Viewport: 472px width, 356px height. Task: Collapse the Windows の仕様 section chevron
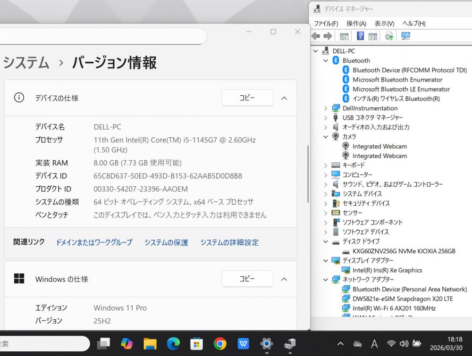pos(284,279)
